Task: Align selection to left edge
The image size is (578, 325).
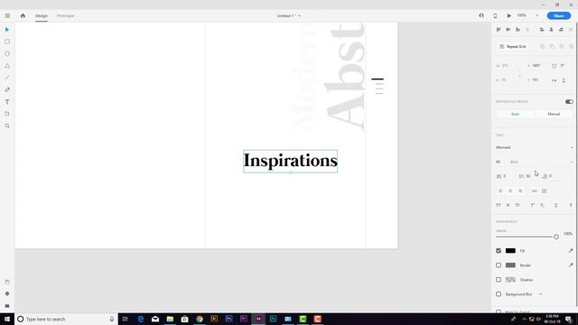Action: (542, 30)
